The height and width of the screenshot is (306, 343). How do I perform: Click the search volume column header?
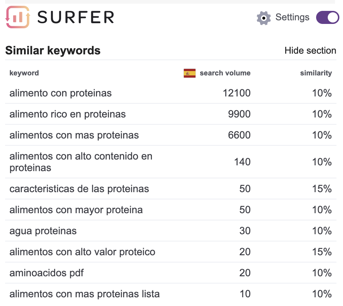pyautogui.click(x=225, y=73)
